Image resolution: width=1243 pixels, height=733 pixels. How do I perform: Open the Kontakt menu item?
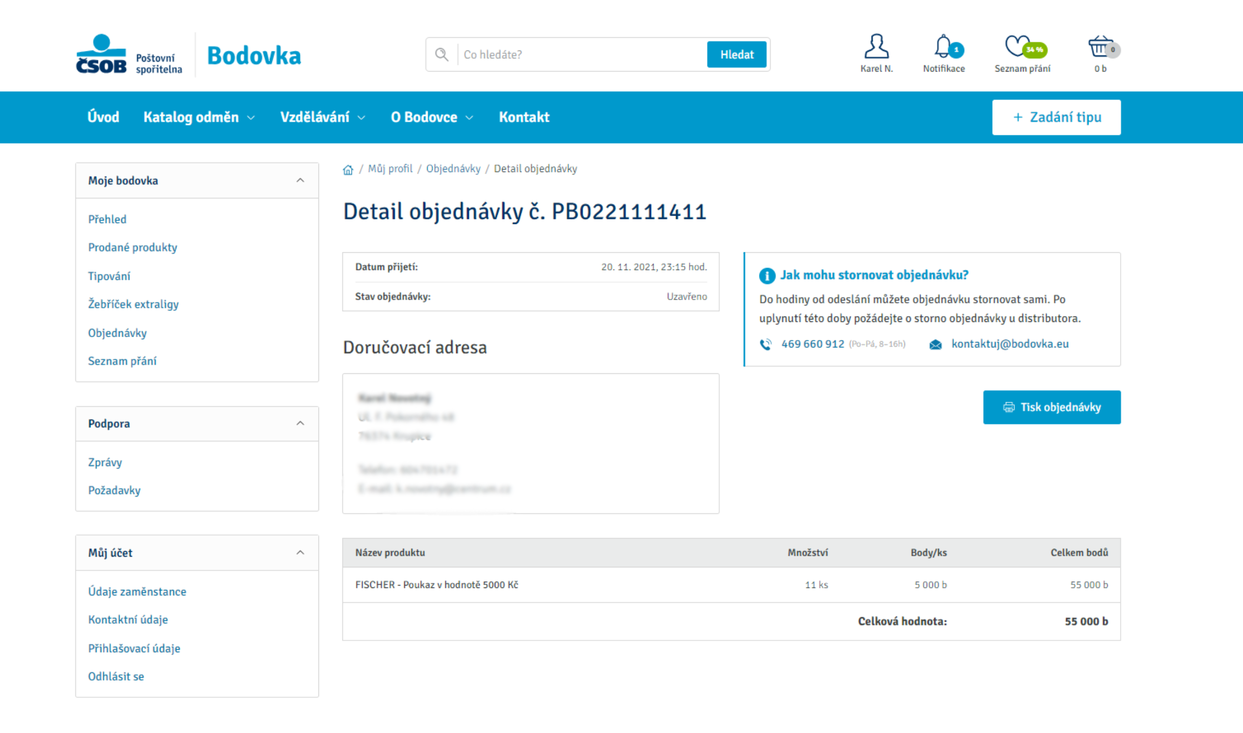524,117
